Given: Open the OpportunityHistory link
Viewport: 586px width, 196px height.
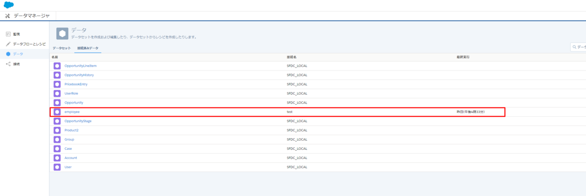Looking at the screenshot, I should point(79,75).
